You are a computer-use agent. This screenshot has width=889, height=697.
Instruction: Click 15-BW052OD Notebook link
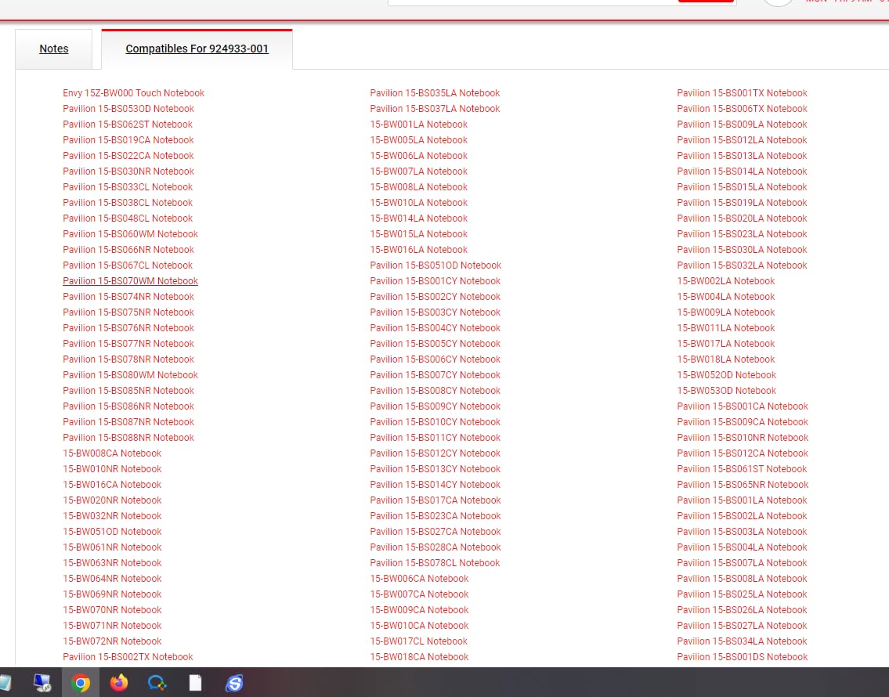(x=726, y=375)
